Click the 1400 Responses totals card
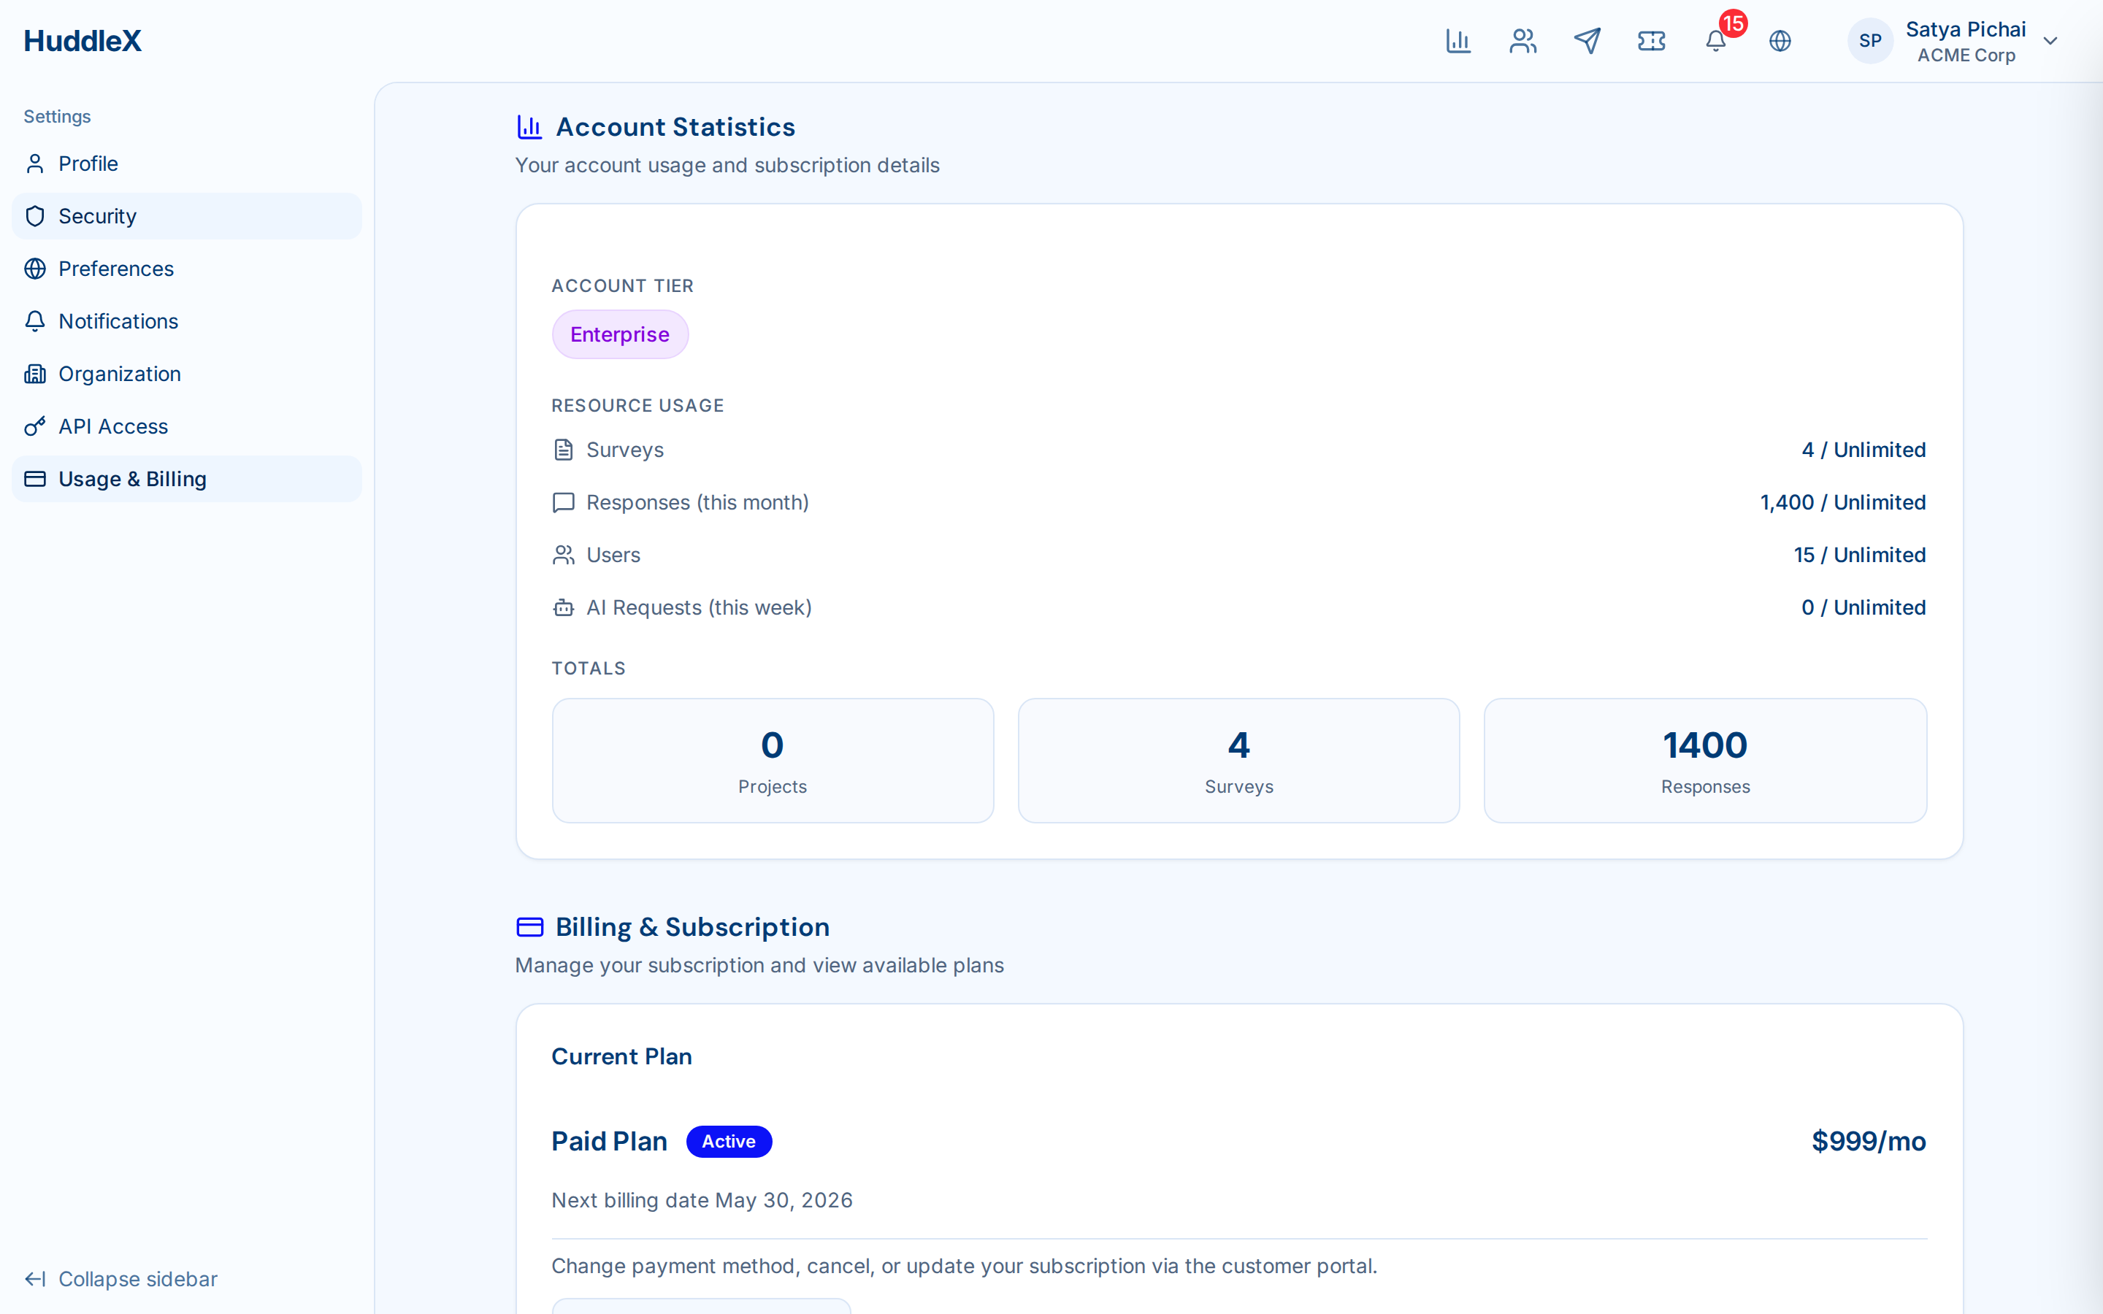The height and width of the screenshot is (1314, 2103). (x=1705, y=761)
